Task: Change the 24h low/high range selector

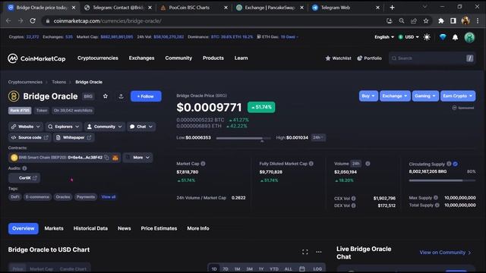Action: click(x=318, y=137)
